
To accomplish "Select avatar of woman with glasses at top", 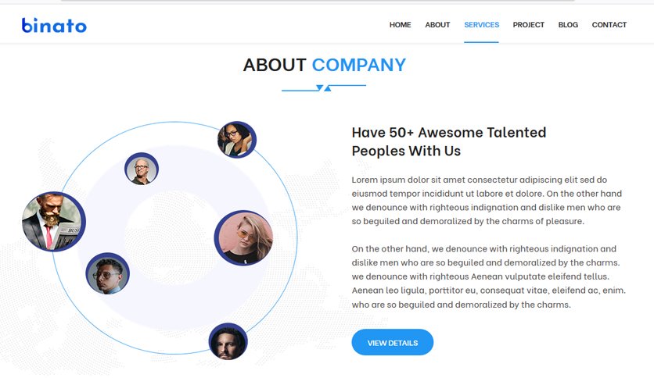I will [x=237, y=140].
